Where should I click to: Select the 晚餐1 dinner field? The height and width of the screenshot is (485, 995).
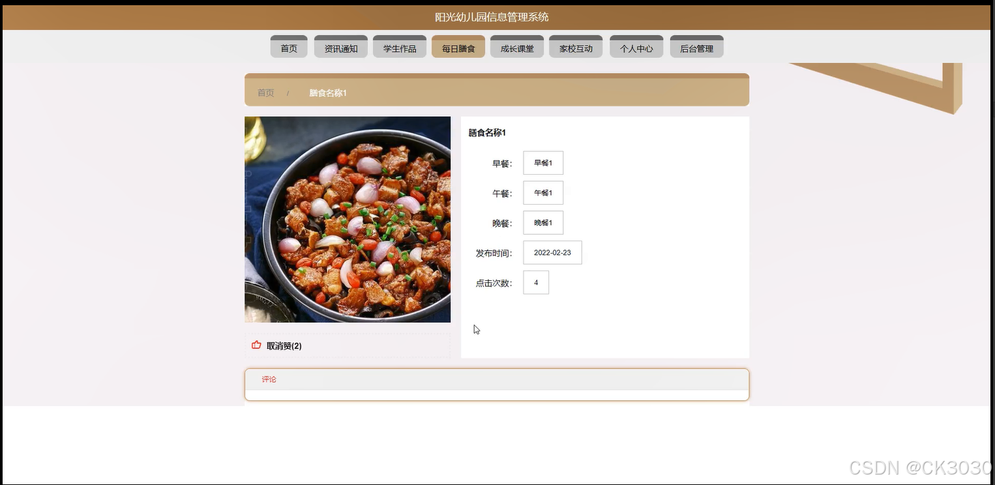[542, 222]
